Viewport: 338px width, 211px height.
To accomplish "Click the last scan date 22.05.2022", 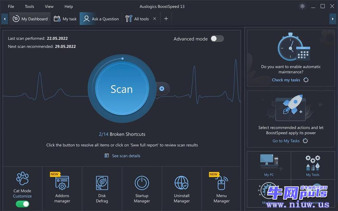I will [57, 38].
